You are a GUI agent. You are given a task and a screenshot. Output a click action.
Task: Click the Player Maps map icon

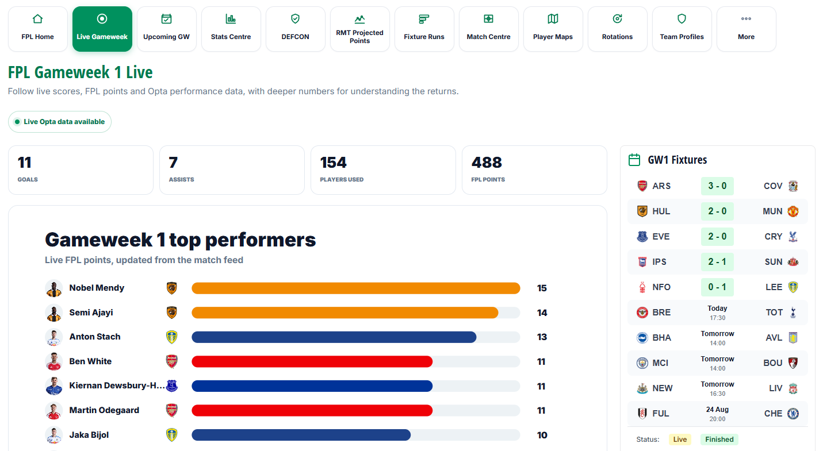click(x=553, y=19)
